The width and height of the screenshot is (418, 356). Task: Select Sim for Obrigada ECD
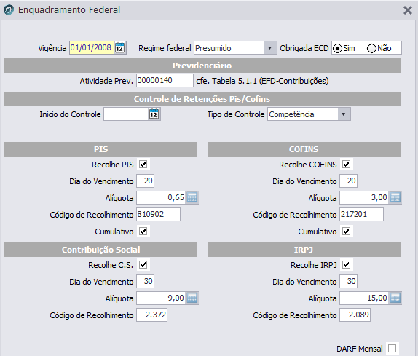pos(337,49)
